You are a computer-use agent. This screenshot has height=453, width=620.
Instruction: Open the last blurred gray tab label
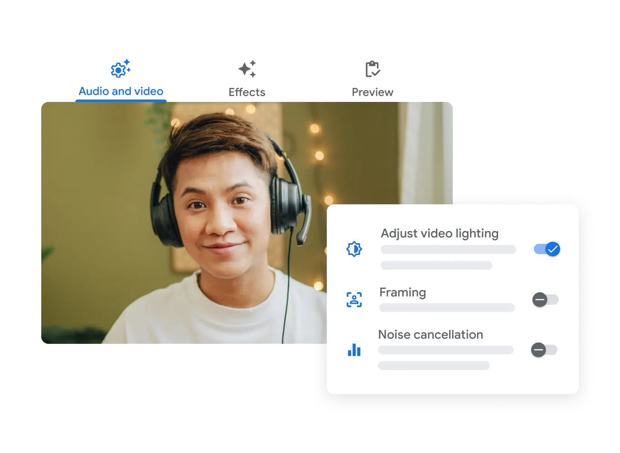(373, 93)
